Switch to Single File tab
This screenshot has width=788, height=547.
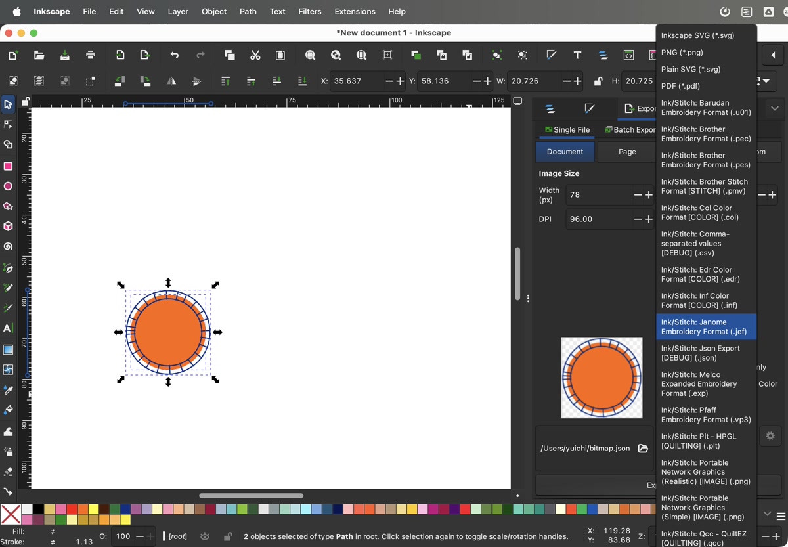click(x=567, y=130)
